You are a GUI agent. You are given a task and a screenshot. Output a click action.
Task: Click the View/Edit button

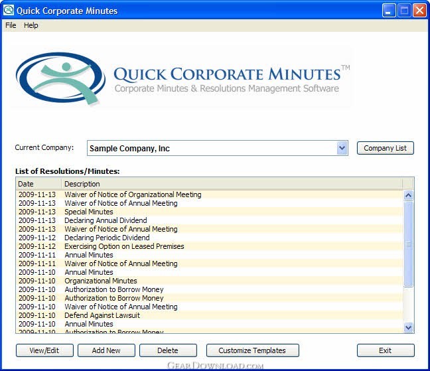pos(44,350)
